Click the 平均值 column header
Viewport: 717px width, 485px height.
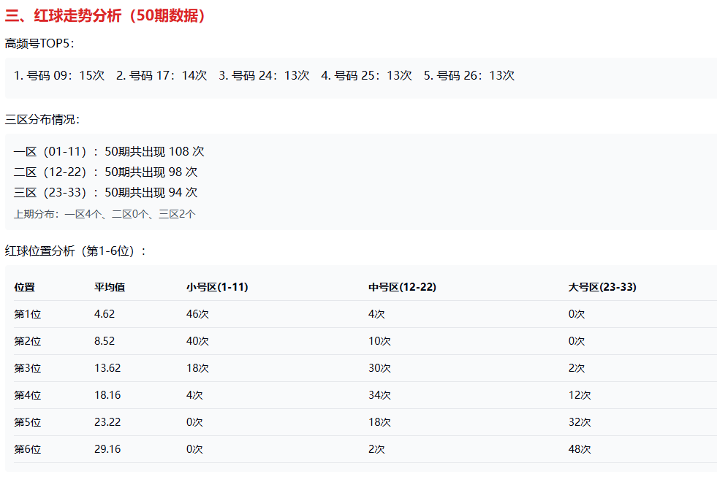[x=110, y=287]
